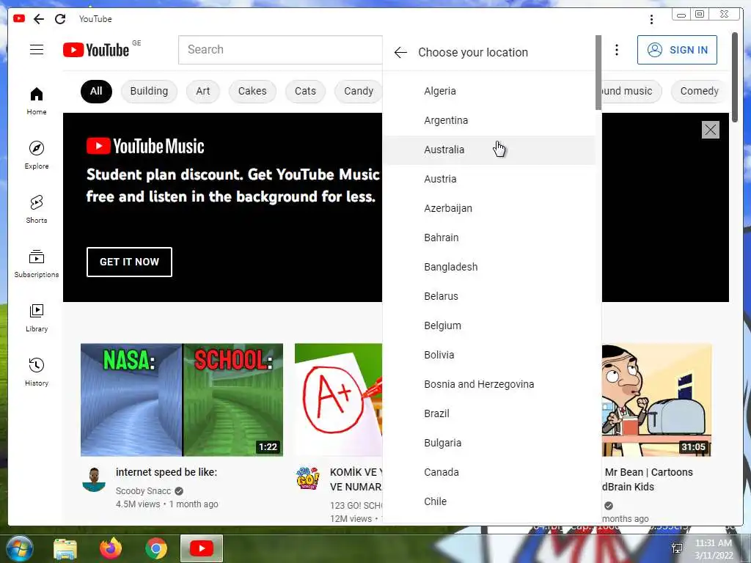Open the NASA vs SCHOOL video thumbnail

coord(182,400)
